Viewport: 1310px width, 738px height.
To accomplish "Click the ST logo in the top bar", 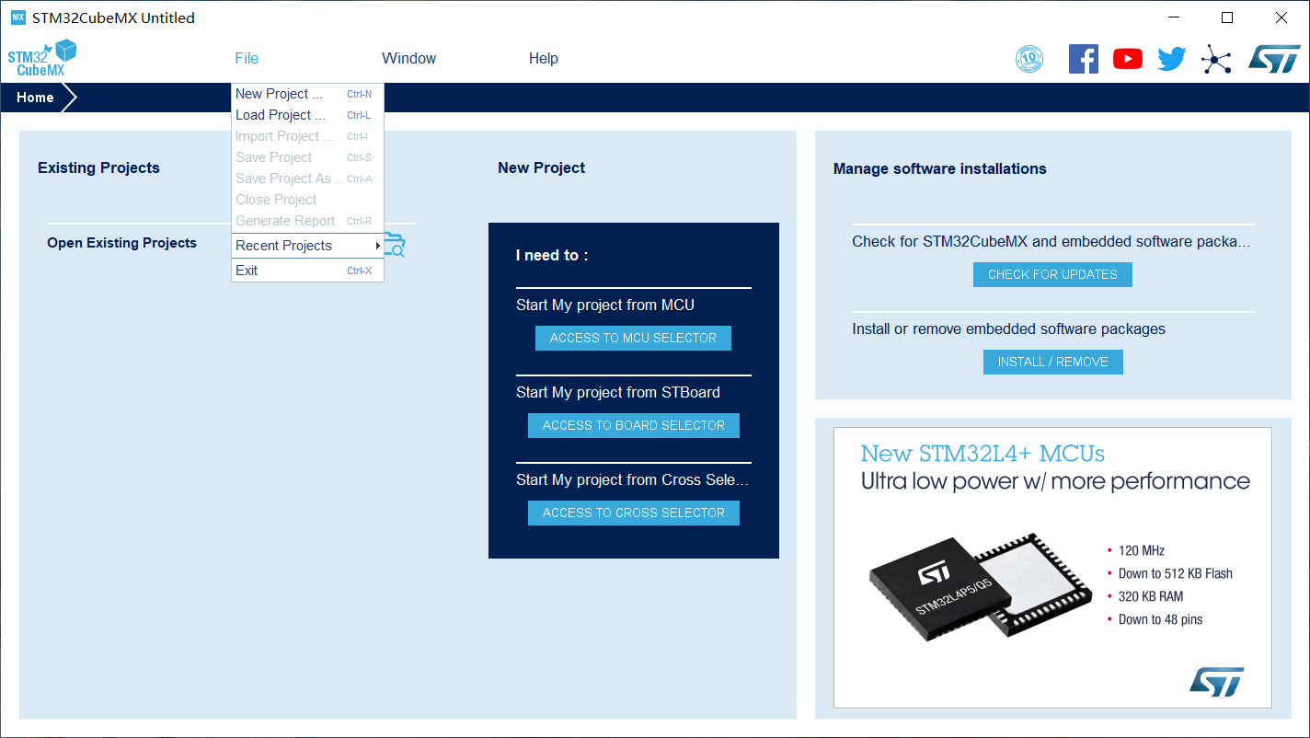I will [1274, 58].
